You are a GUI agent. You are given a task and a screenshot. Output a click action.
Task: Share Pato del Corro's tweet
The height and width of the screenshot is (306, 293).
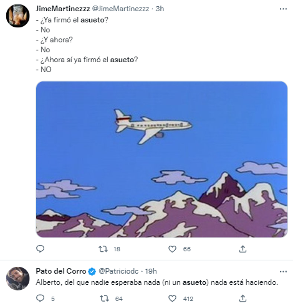[243, 299]
